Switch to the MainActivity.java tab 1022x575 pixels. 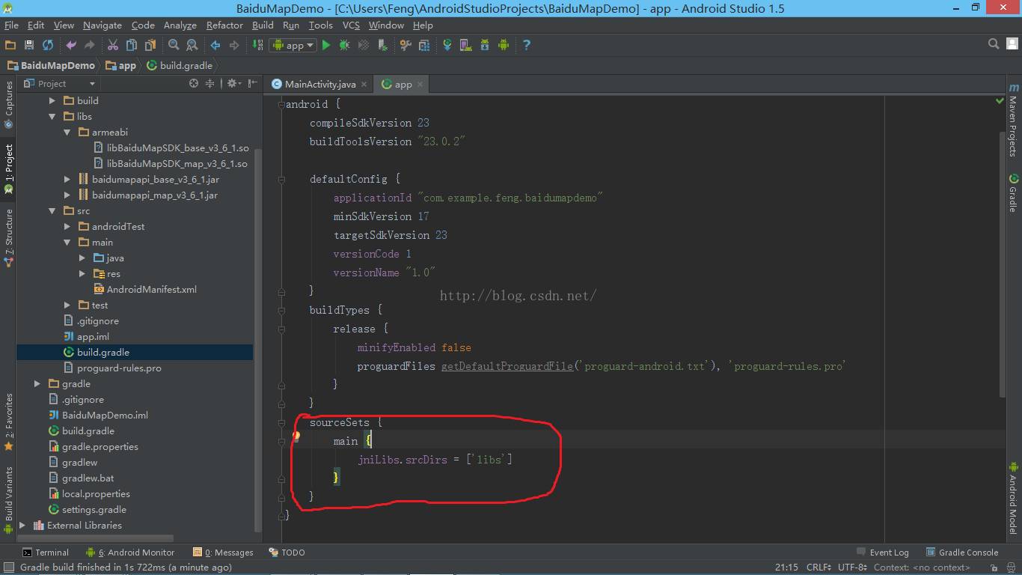[320, 84]
